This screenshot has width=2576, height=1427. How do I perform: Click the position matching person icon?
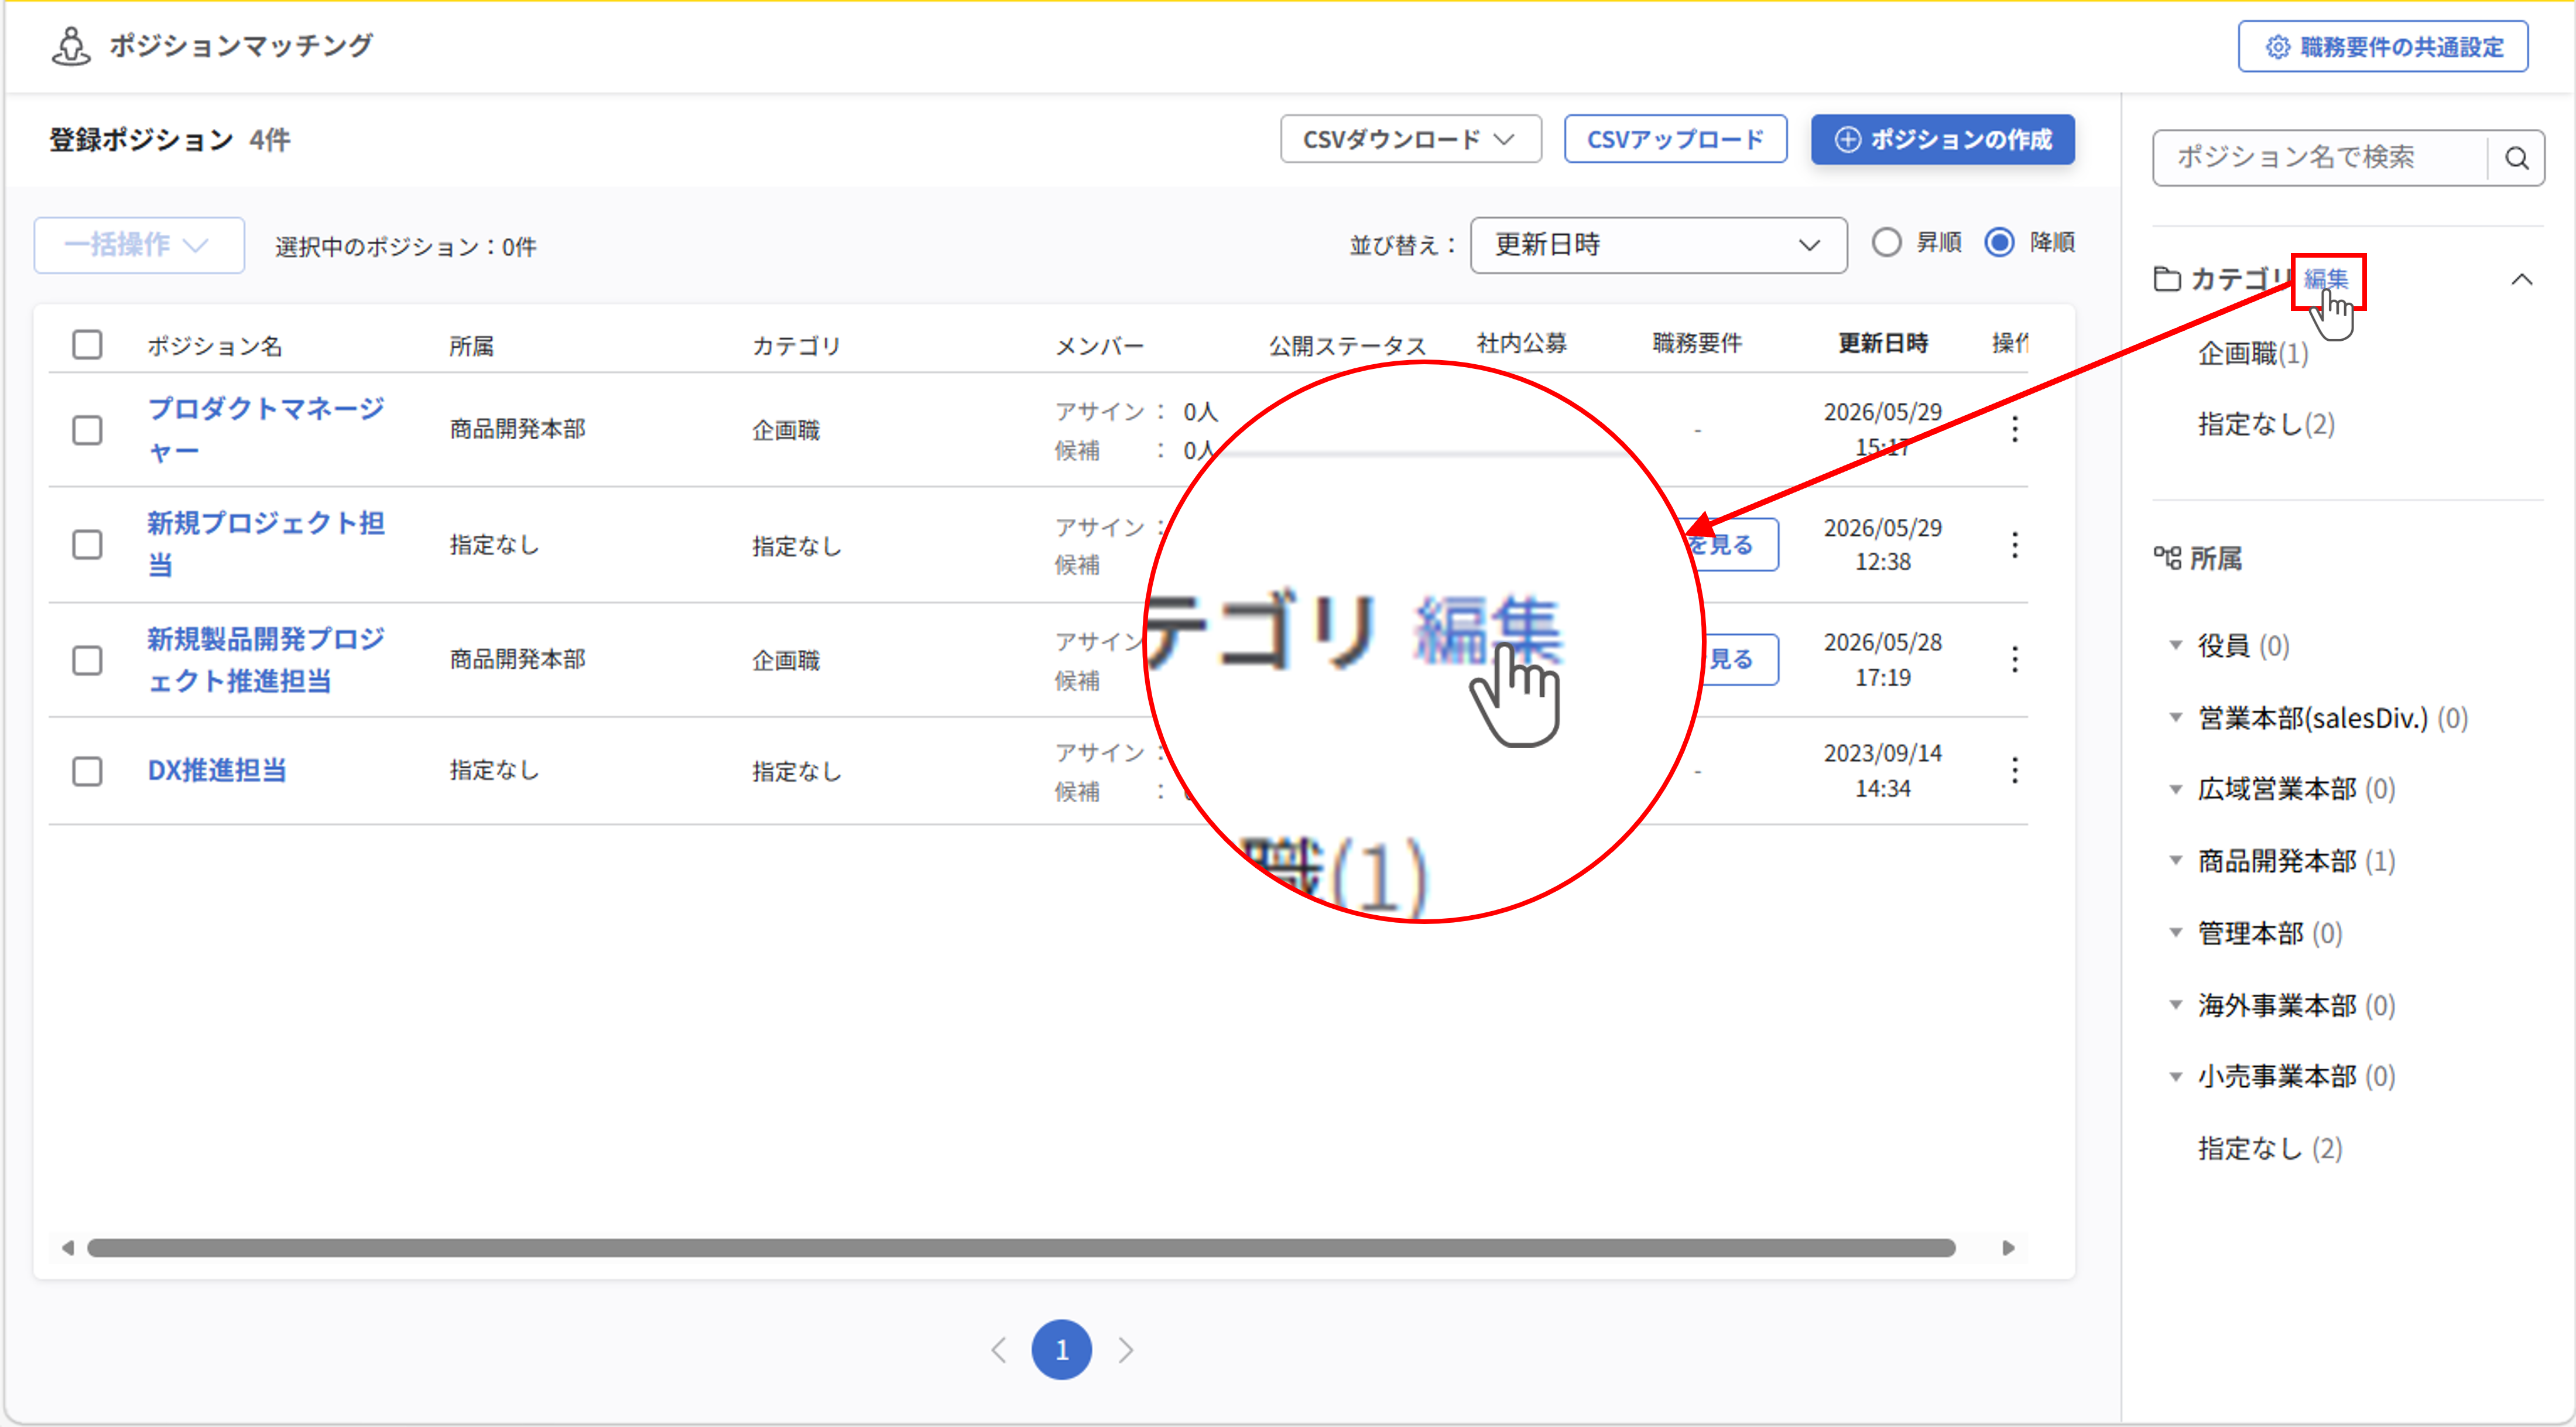coord(71,46)
